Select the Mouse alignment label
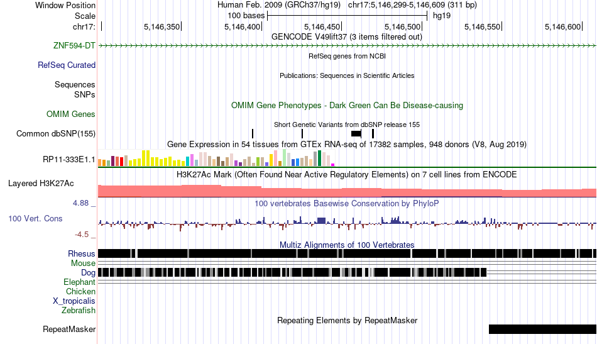 pos(83,264)
